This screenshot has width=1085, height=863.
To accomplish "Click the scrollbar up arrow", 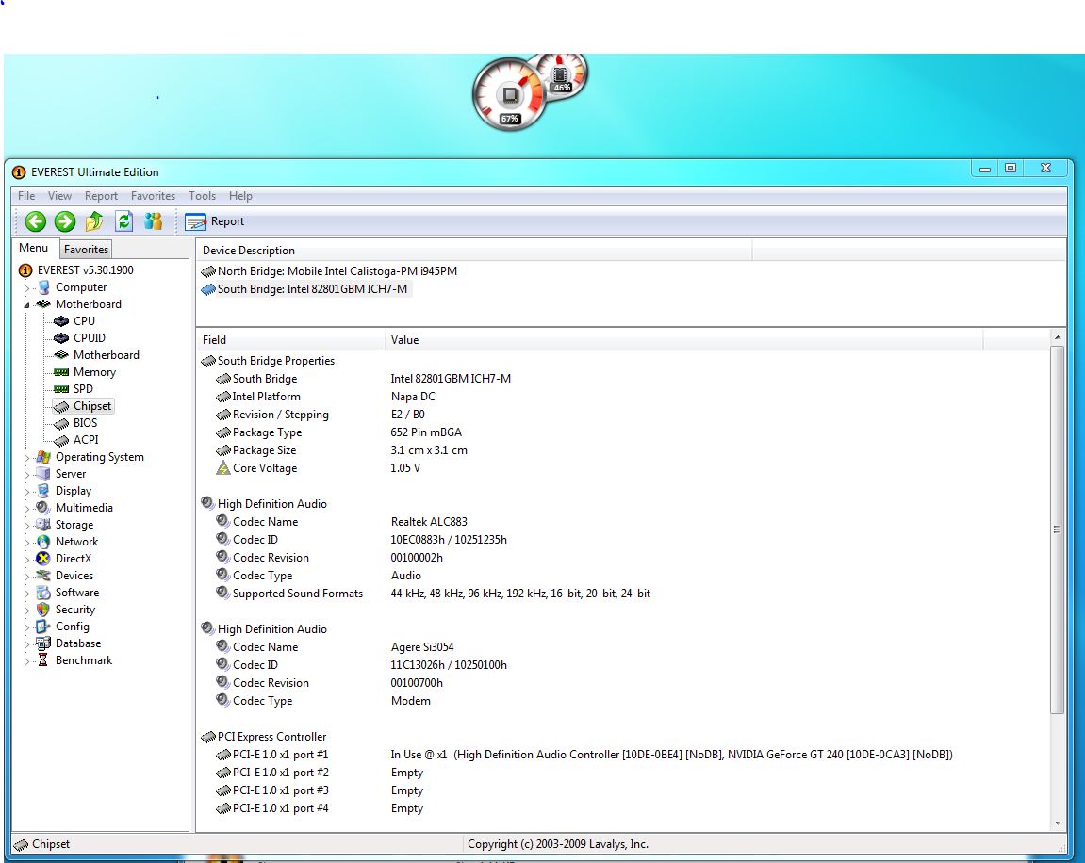I will tap(1058, 337).
